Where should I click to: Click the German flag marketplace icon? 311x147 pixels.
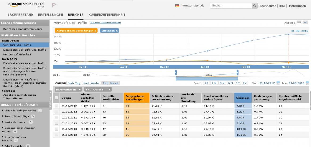(x=177, y=6)
